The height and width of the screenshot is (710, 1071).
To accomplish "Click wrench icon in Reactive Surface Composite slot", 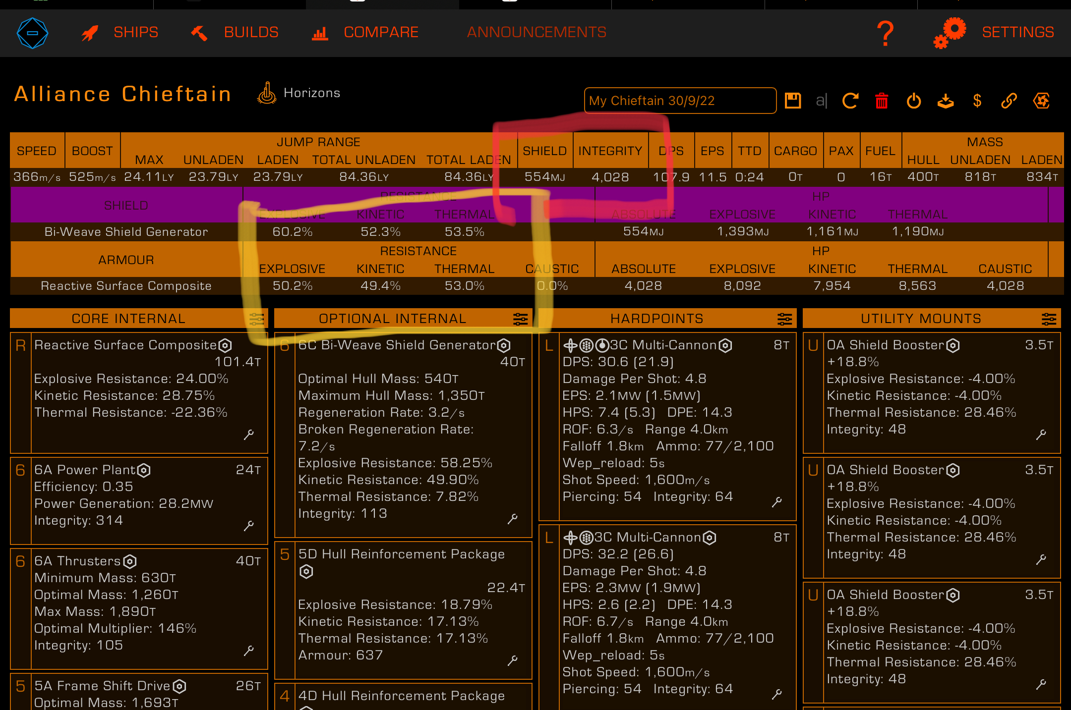I will tap(249, 435).
